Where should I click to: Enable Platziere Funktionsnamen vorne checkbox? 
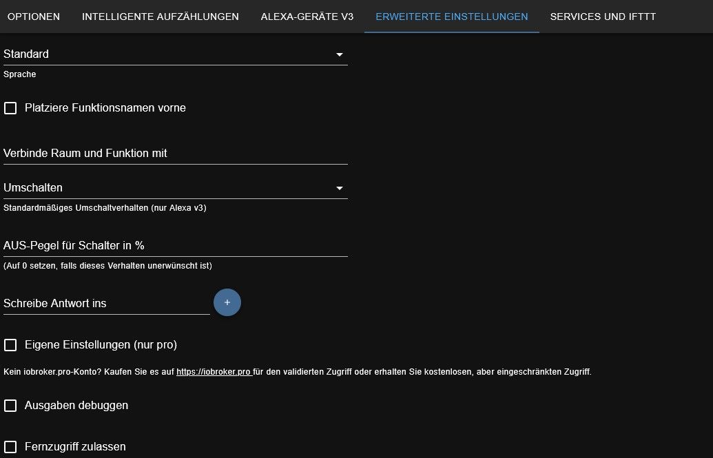tap(10, 108)
